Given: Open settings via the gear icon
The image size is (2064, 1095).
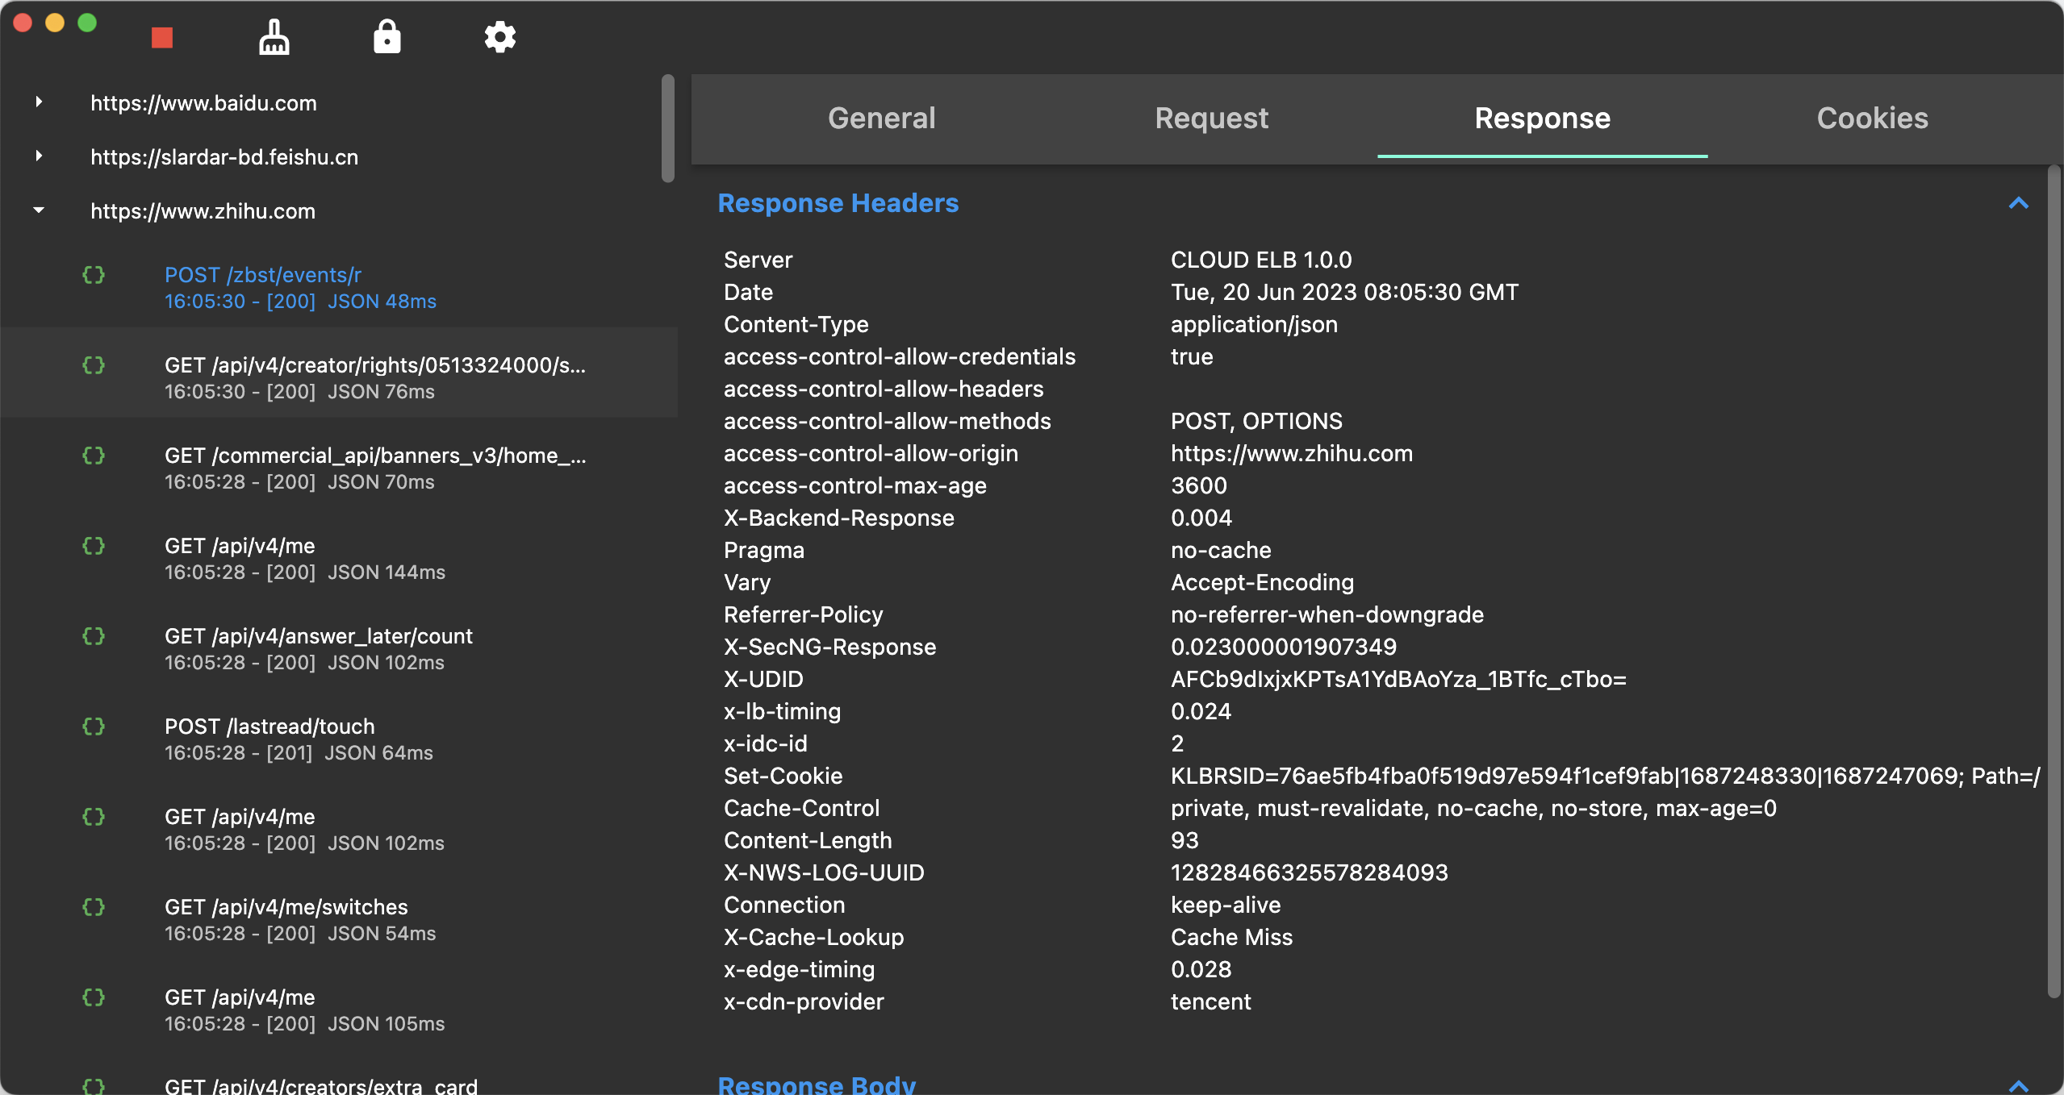Looking at the screenshot, I should pos(500,37).
